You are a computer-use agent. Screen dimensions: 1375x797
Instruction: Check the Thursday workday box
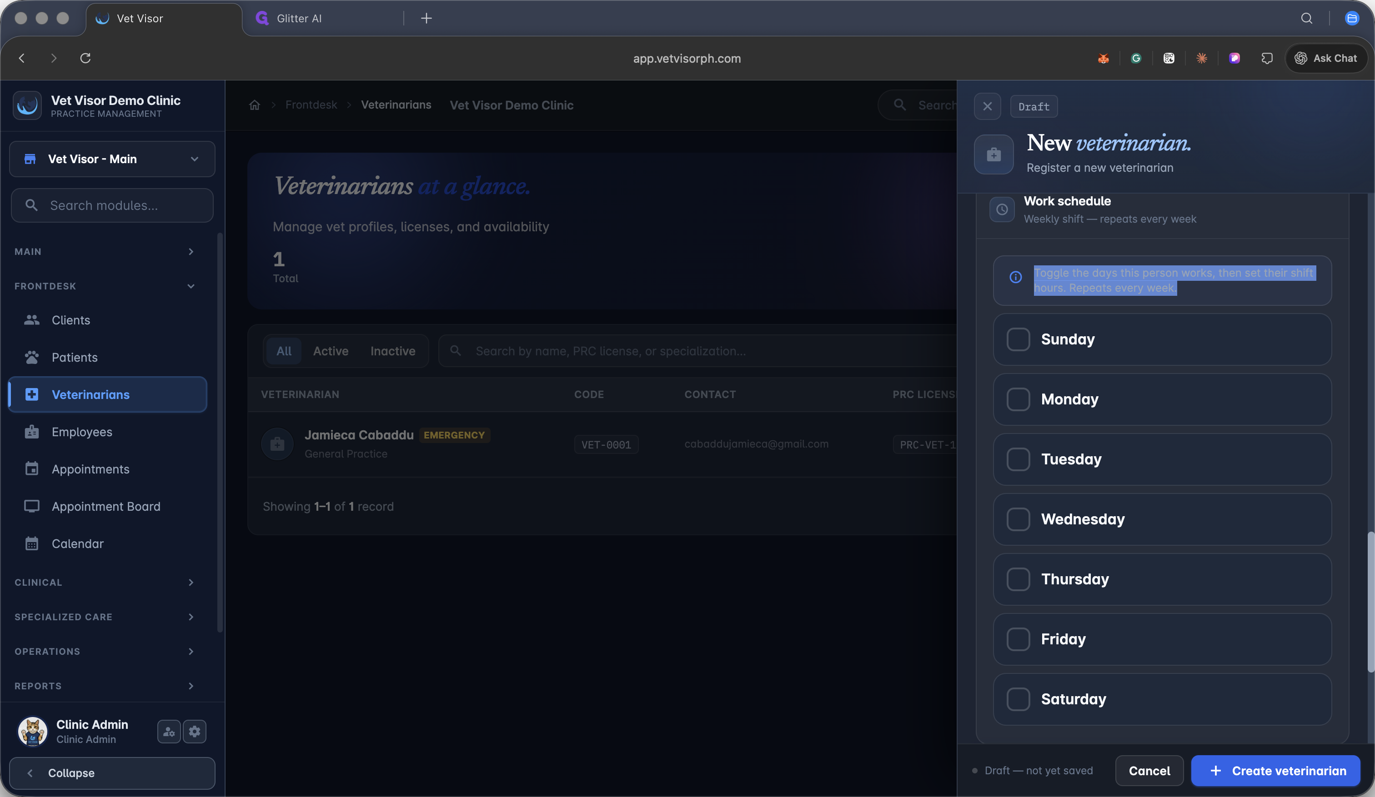click(x=1018, y=579)
